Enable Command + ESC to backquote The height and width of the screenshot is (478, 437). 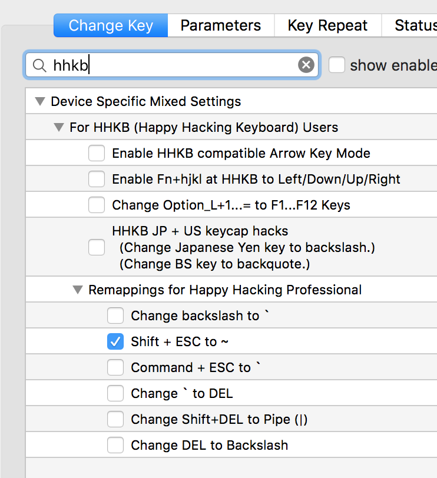pos(115,367)
